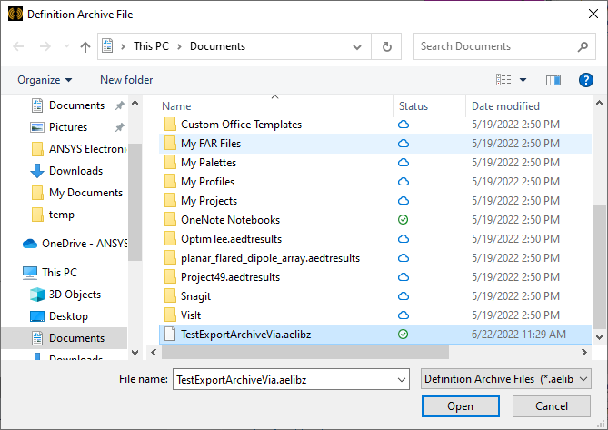The height and width of the screenshot is (430, 608).
Task: Open pinned Pictures in Quick access
Action: [x=68, y=127]
